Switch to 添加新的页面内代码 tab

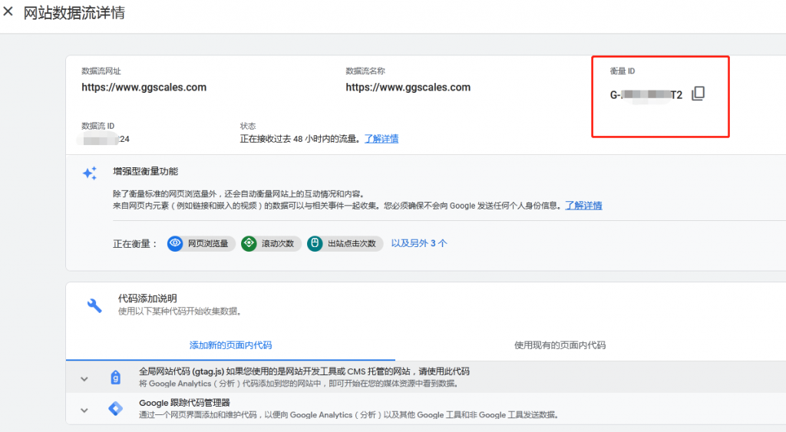point(230,345)
